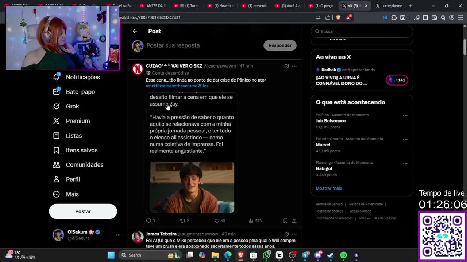Image resolution: width=467 pixels, height=262 pixels.
Task: Switch to the (1) Você Ass tab
Action: (x=287, y=6)
